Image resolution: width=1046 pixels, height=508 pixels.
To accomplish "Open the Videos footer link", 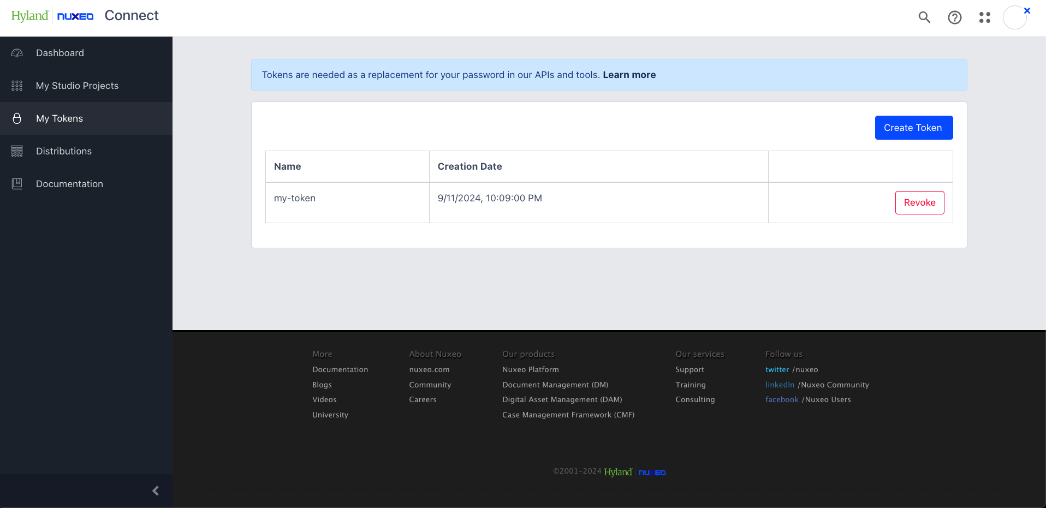I will [x=324, y=399].
